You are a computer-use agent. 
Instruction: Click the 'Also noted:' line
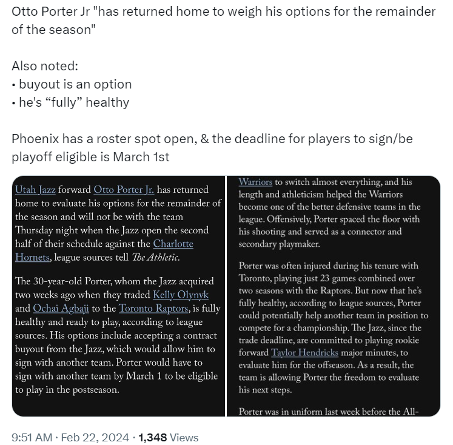[45, 66]
